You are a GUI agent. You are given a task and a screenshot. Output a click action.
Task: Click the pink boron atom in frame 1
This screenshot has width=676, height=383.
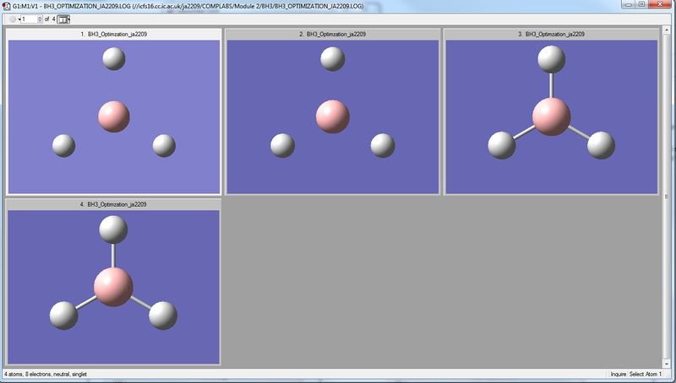pyautogui.click(x=114, y=116)
